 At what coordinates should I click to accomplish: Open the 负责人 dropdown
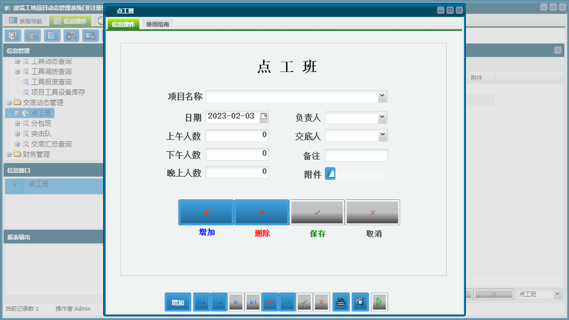pyautogui.click(x=381, y=117)
